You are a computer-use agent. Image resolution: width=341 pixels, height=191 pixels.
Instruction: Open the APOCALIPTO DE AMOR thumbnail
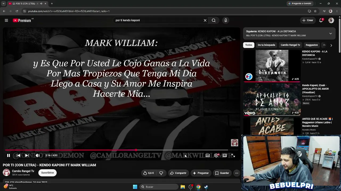(272, 99)
